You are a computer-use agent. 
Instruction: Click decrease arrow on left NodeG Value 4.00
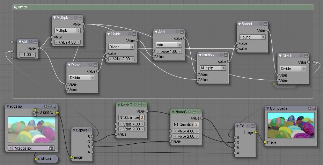tap(121, 124)
